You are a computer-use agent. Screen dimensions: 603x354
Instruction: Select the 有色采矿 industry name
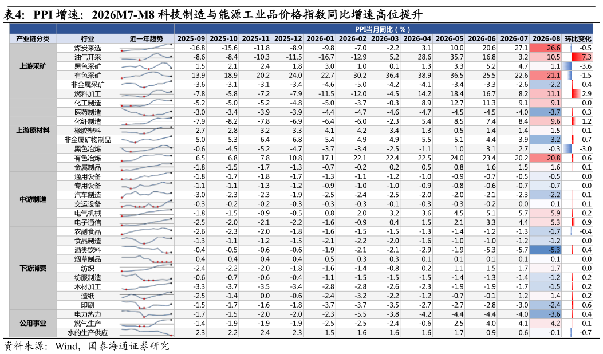coord(88,76)
